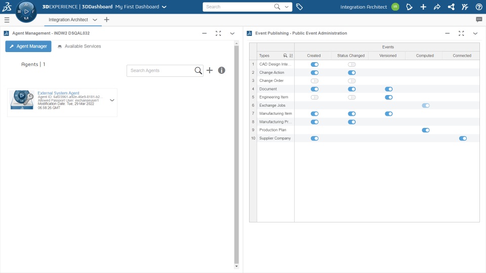Click the Connected column header
This screenshot has height=273, width=486.
(x=462, y=56)
